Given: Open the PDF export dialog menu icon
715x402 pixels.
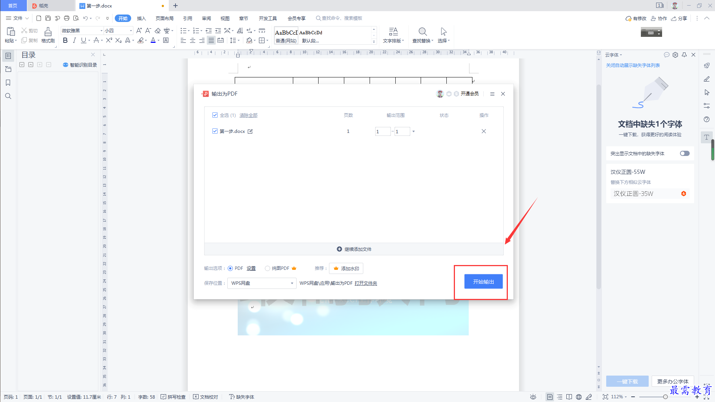Looking at the screenshot, I should click(492, 94).
